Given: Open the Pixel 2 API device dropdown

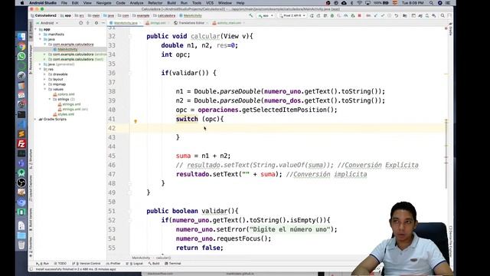Looking at the screenshot, I should pyautogui.click(x=292, y=15).
